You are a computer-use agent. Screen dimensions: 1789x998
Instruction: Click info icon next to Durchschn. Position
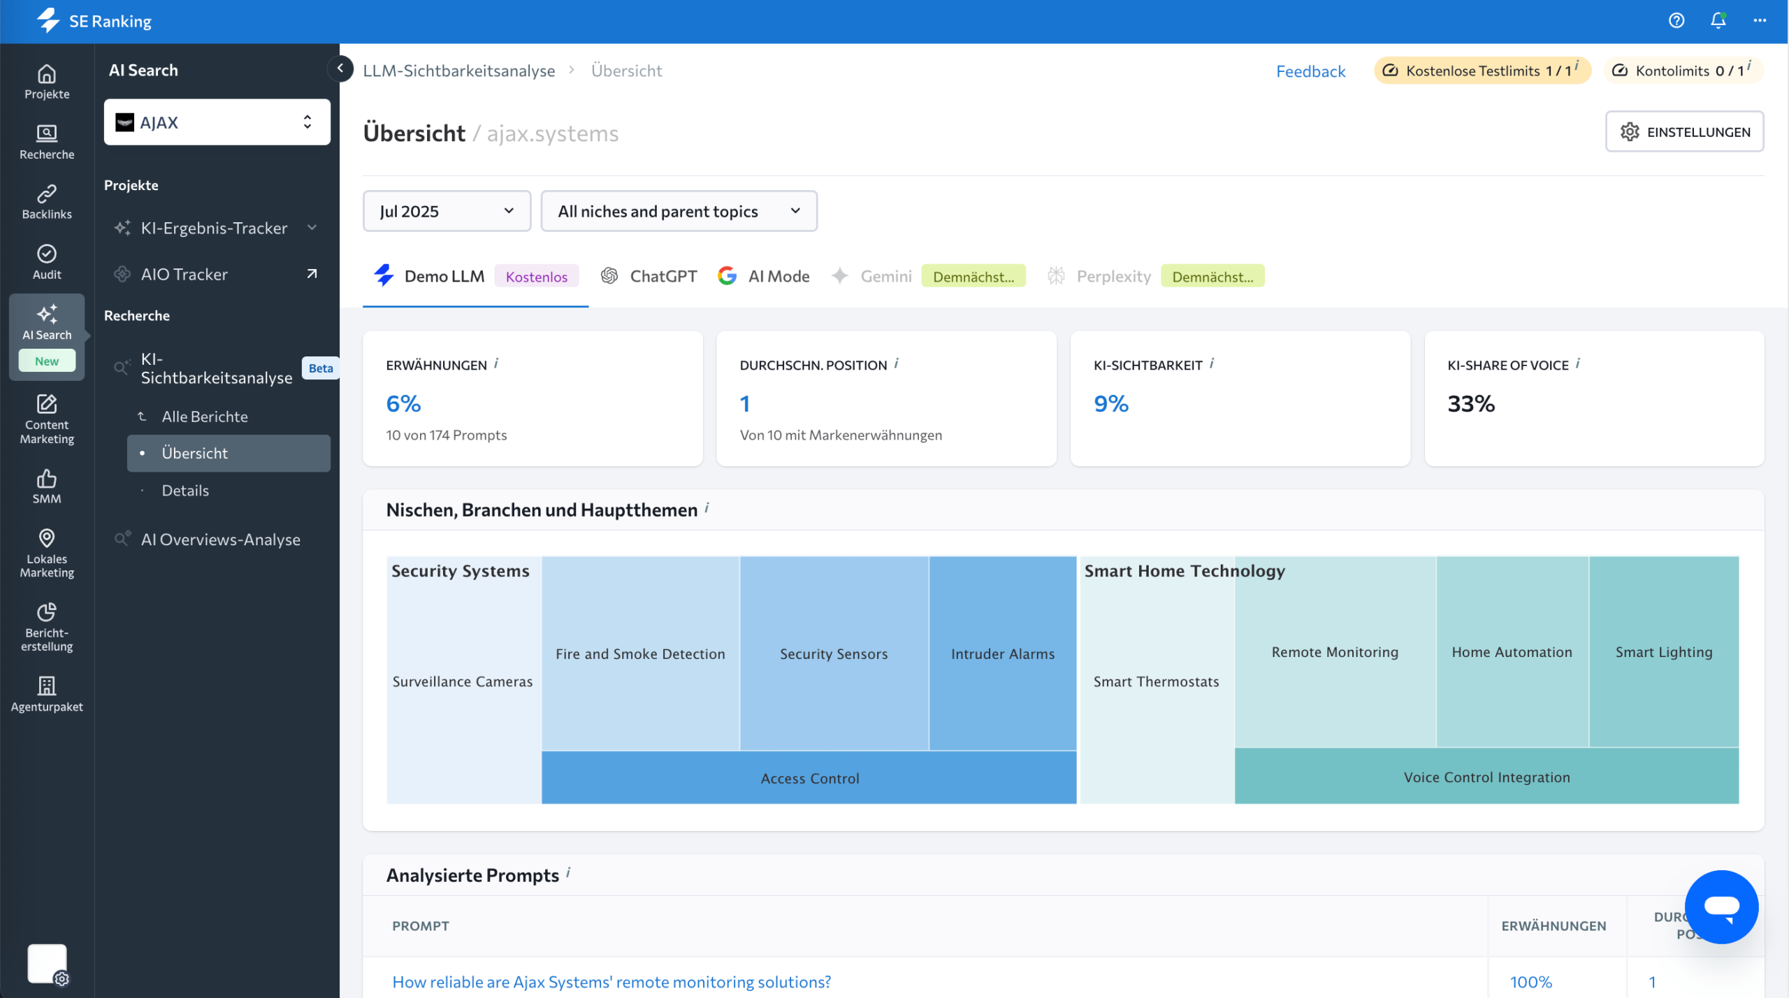[x=897, y=363]
